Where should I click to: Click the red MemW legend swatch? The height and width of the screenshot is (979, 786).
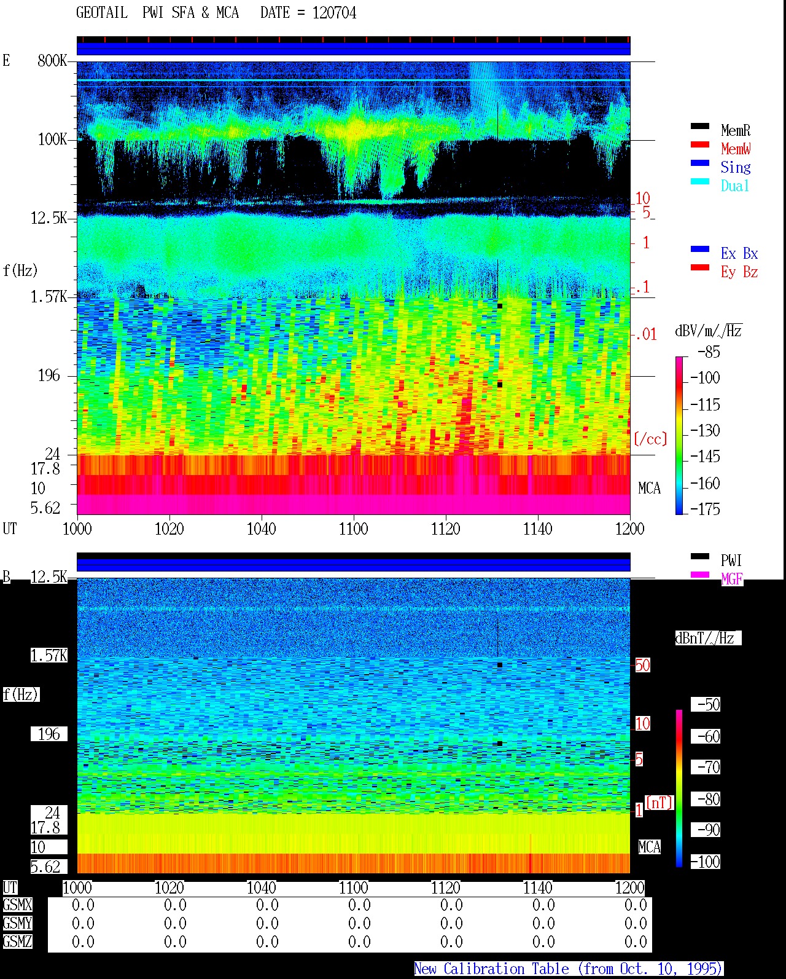coord(700,145)
